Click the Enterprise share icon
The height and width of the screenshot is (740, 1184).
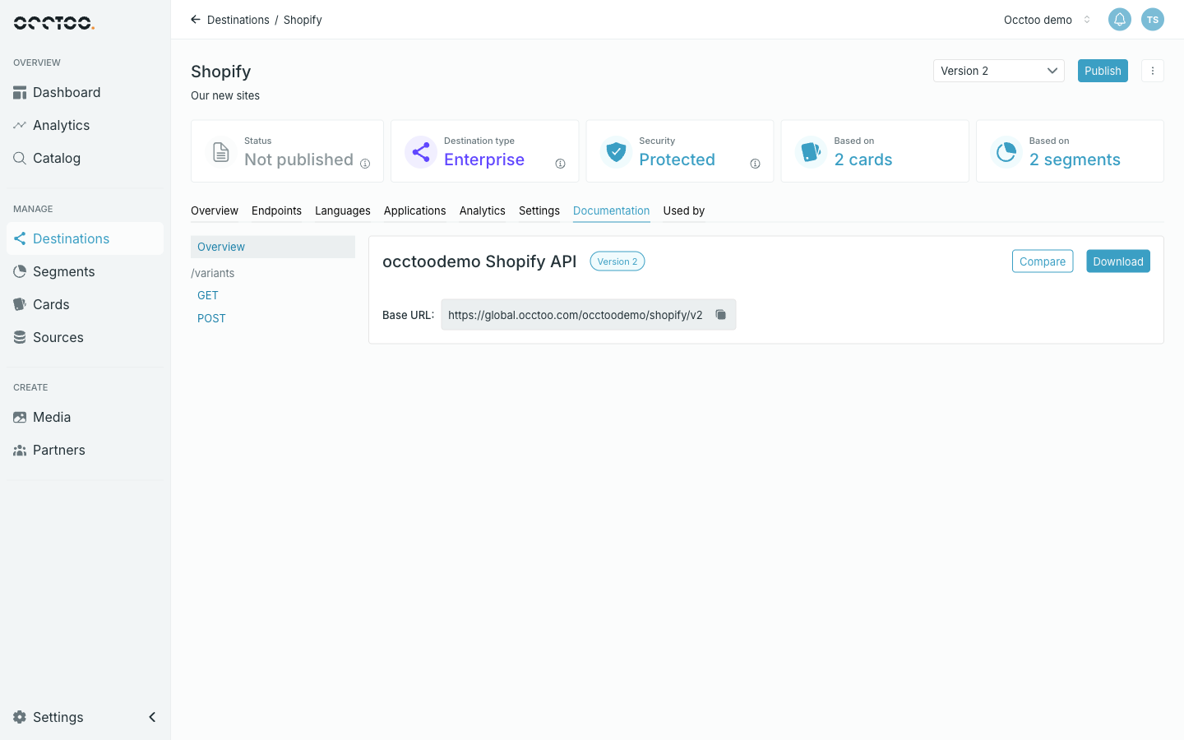pos(421,152)
